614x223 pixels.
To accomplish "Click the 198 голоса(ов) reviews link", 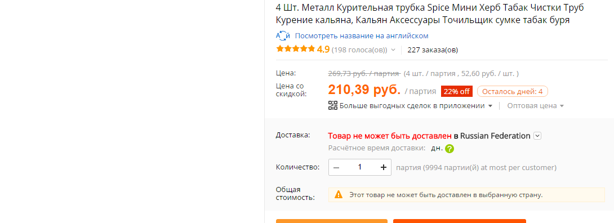I will [359, 50].
